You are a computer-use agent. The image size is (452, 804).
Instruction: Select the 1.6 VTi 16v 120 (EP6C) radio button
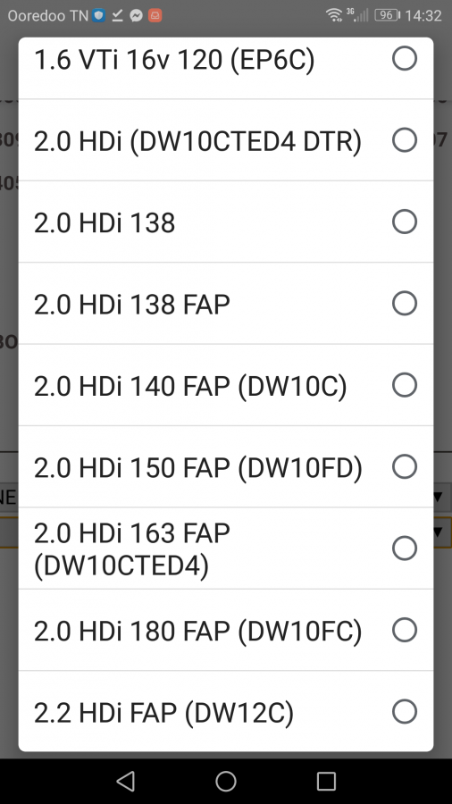pyautogui.click(x=405, y=58)
